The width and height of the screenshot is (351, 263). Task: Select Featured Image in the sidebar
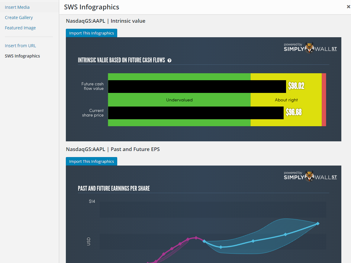click(20, 28)
